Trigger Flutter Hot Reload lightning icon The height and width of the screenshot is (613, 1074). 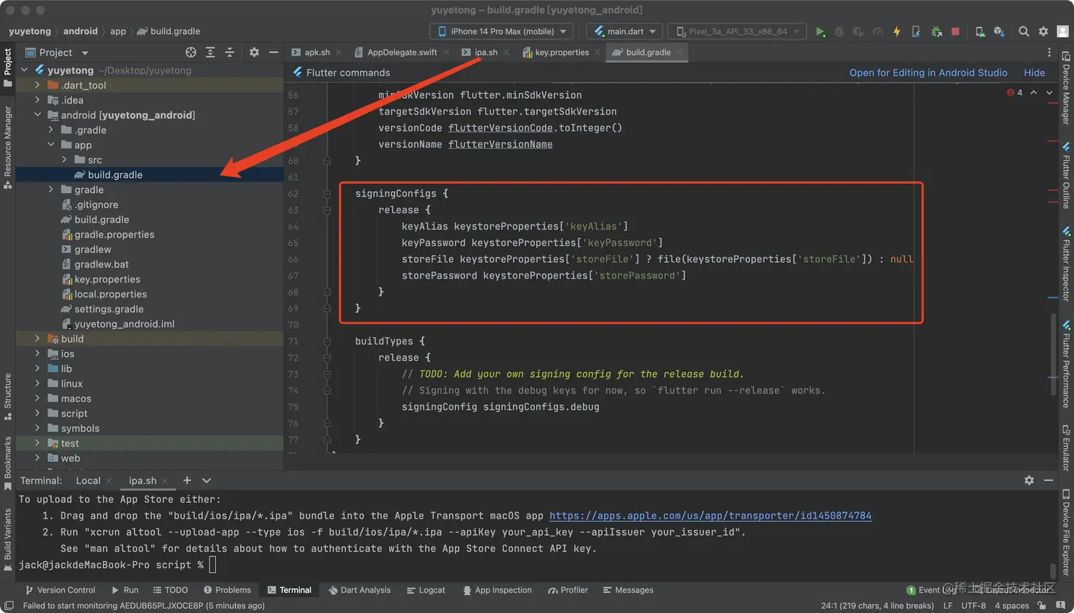pos(896,31)
